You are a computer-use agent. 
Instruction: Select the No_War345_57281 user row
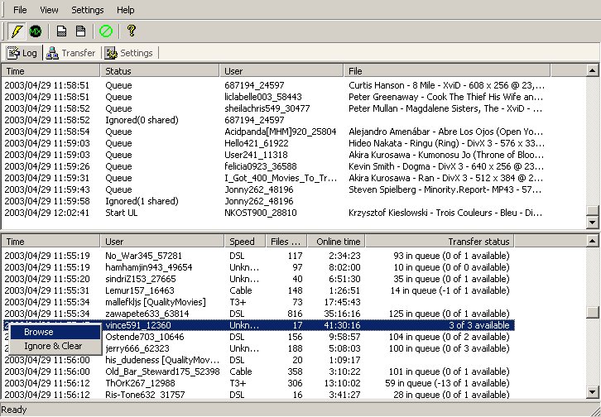point(137,256)
